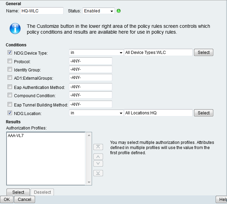Click the blue information icon
The image size is (227, 204).
15,28
